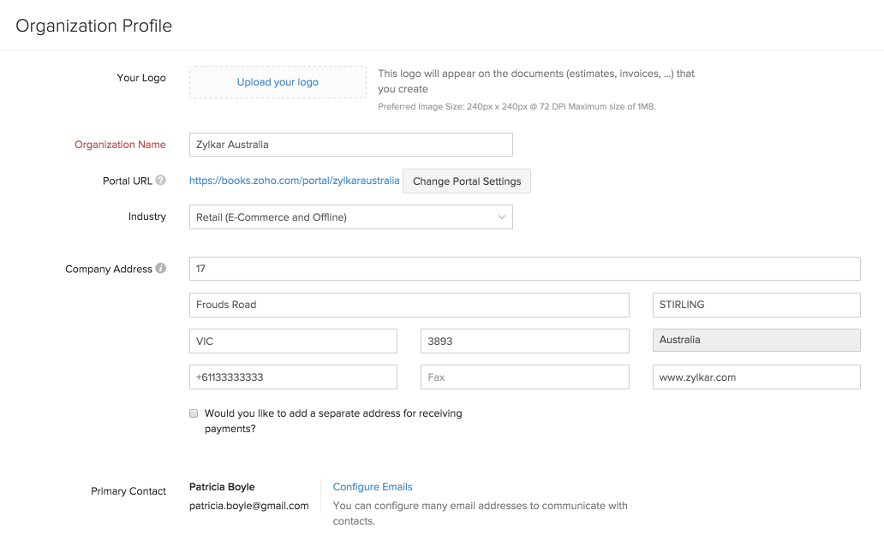Click the VIC state field
This screenshot has width=884, height=540.
293,341
